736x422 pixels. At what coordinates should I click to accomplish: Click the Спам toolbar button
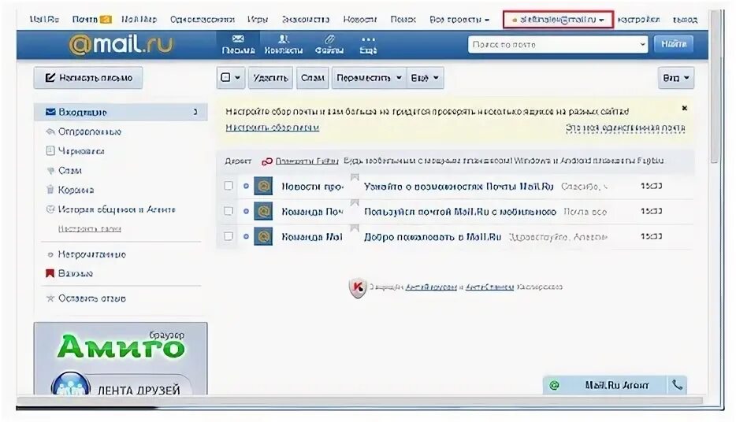coord(313,78)
